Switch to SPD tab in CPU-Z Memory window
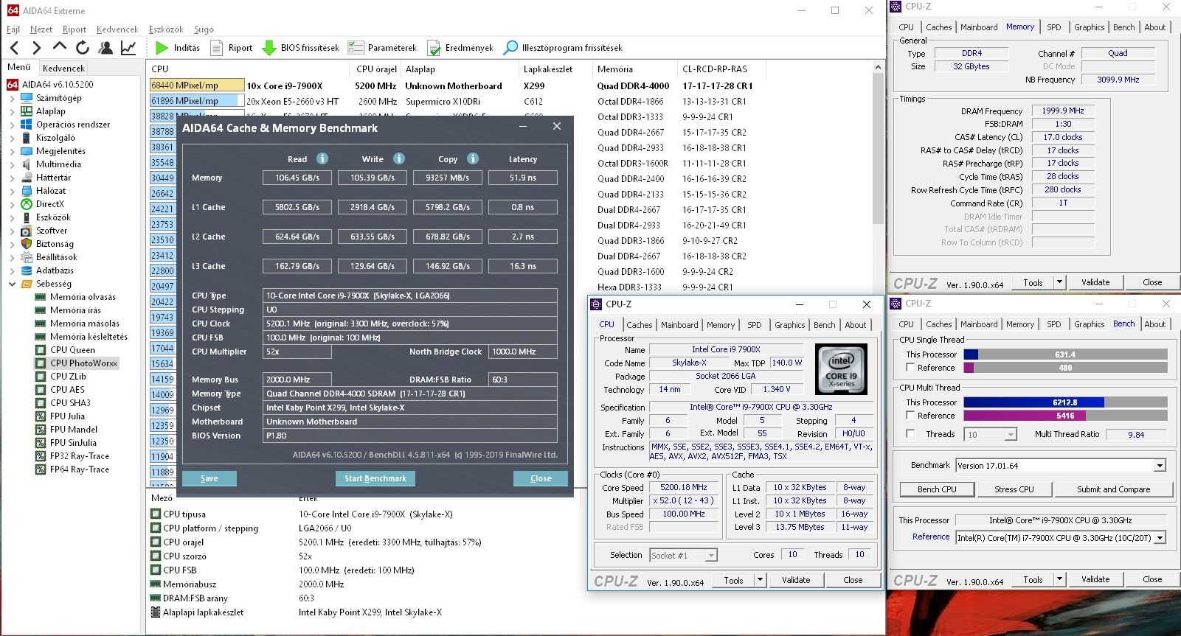The width and height of the screenshot is (1181, 636). pos(1053,27)
